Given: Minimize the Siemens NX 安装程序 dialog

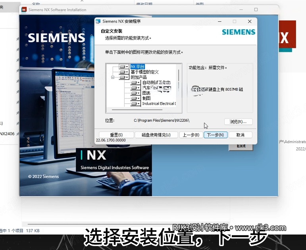Looking at the screenshot, I should pyautogui.click(x=219, y=21).
